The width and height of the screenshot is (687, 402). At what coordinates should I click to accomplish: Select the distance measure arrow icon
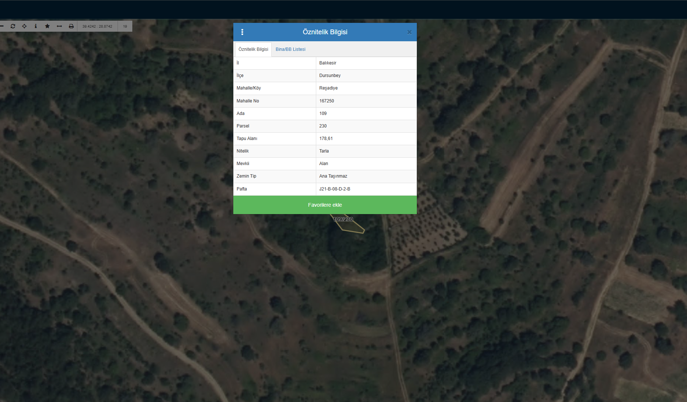click(59, 26)
